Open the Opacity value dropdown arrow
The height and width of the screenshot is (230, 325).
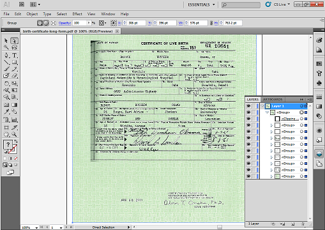[x=89, y=23]
